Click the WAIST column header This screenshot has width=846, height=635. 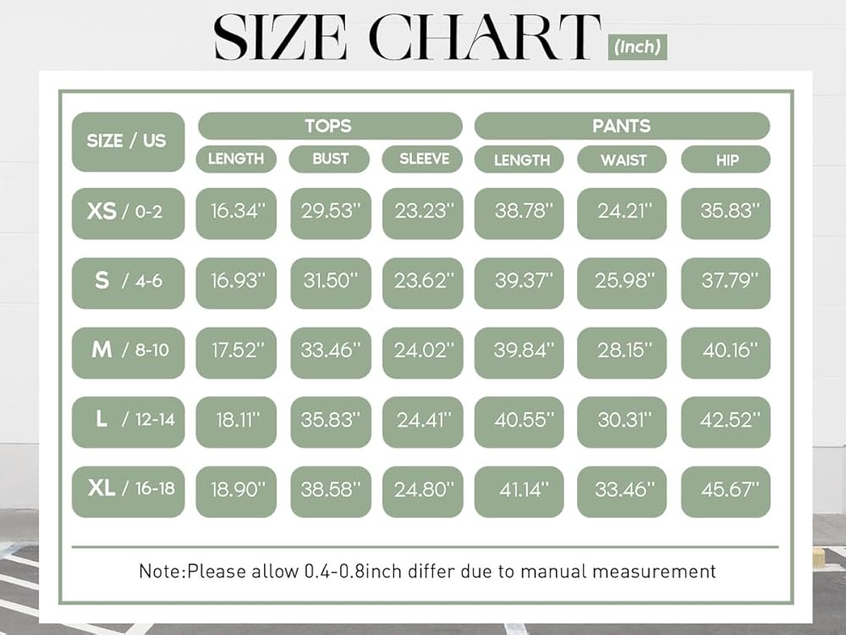[x=623, y=159]
